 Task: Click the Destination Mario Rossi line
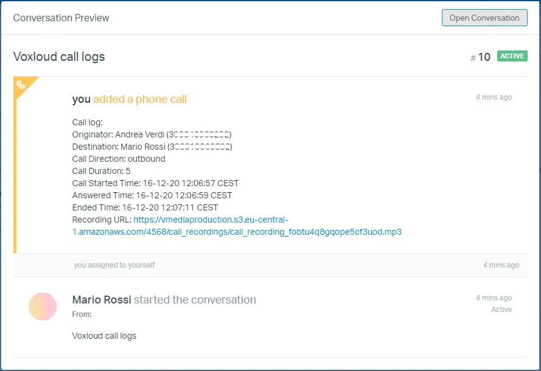pyautogui.click(x=152, y=147)
